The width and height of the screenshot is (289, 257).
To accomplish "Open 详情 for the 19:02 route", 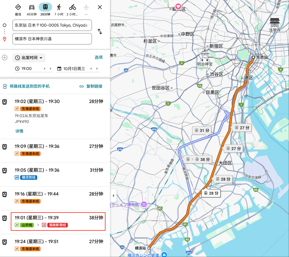I will pos(19,131).
